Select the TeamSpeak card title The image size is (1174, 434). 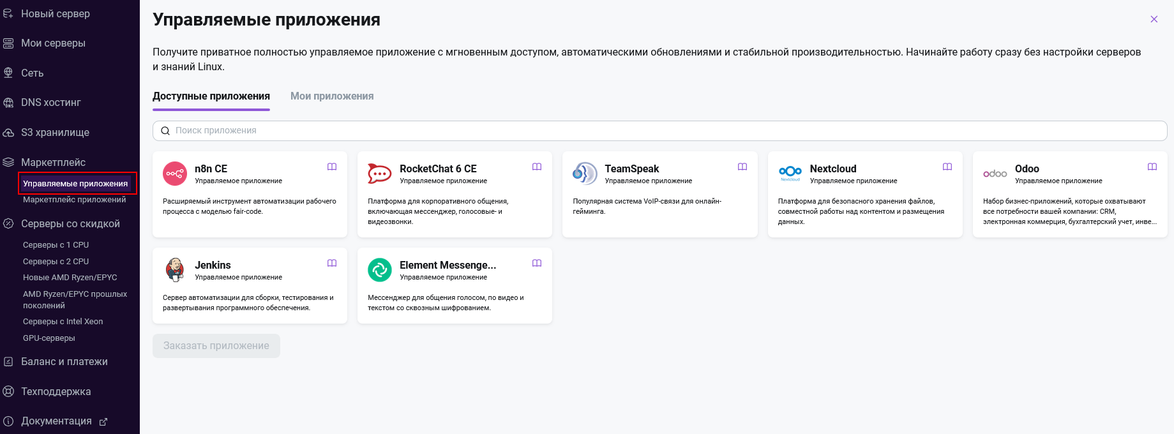tap(632, 168)
